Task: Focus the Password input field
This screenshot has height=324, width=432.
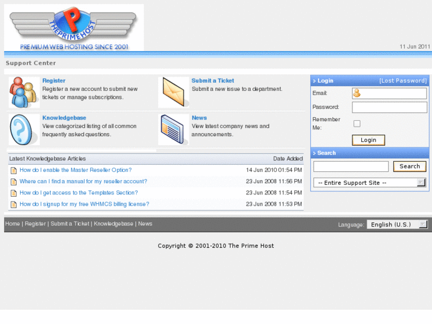Action: pyautogui.click(x=389, y=107)
